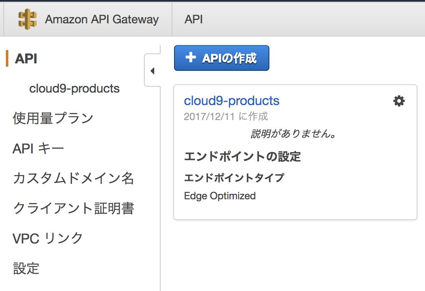425x291 pixels.
Task: Open 使用量プラン in the sidebar
Action: pyautogui.click(x=53, y=118)
